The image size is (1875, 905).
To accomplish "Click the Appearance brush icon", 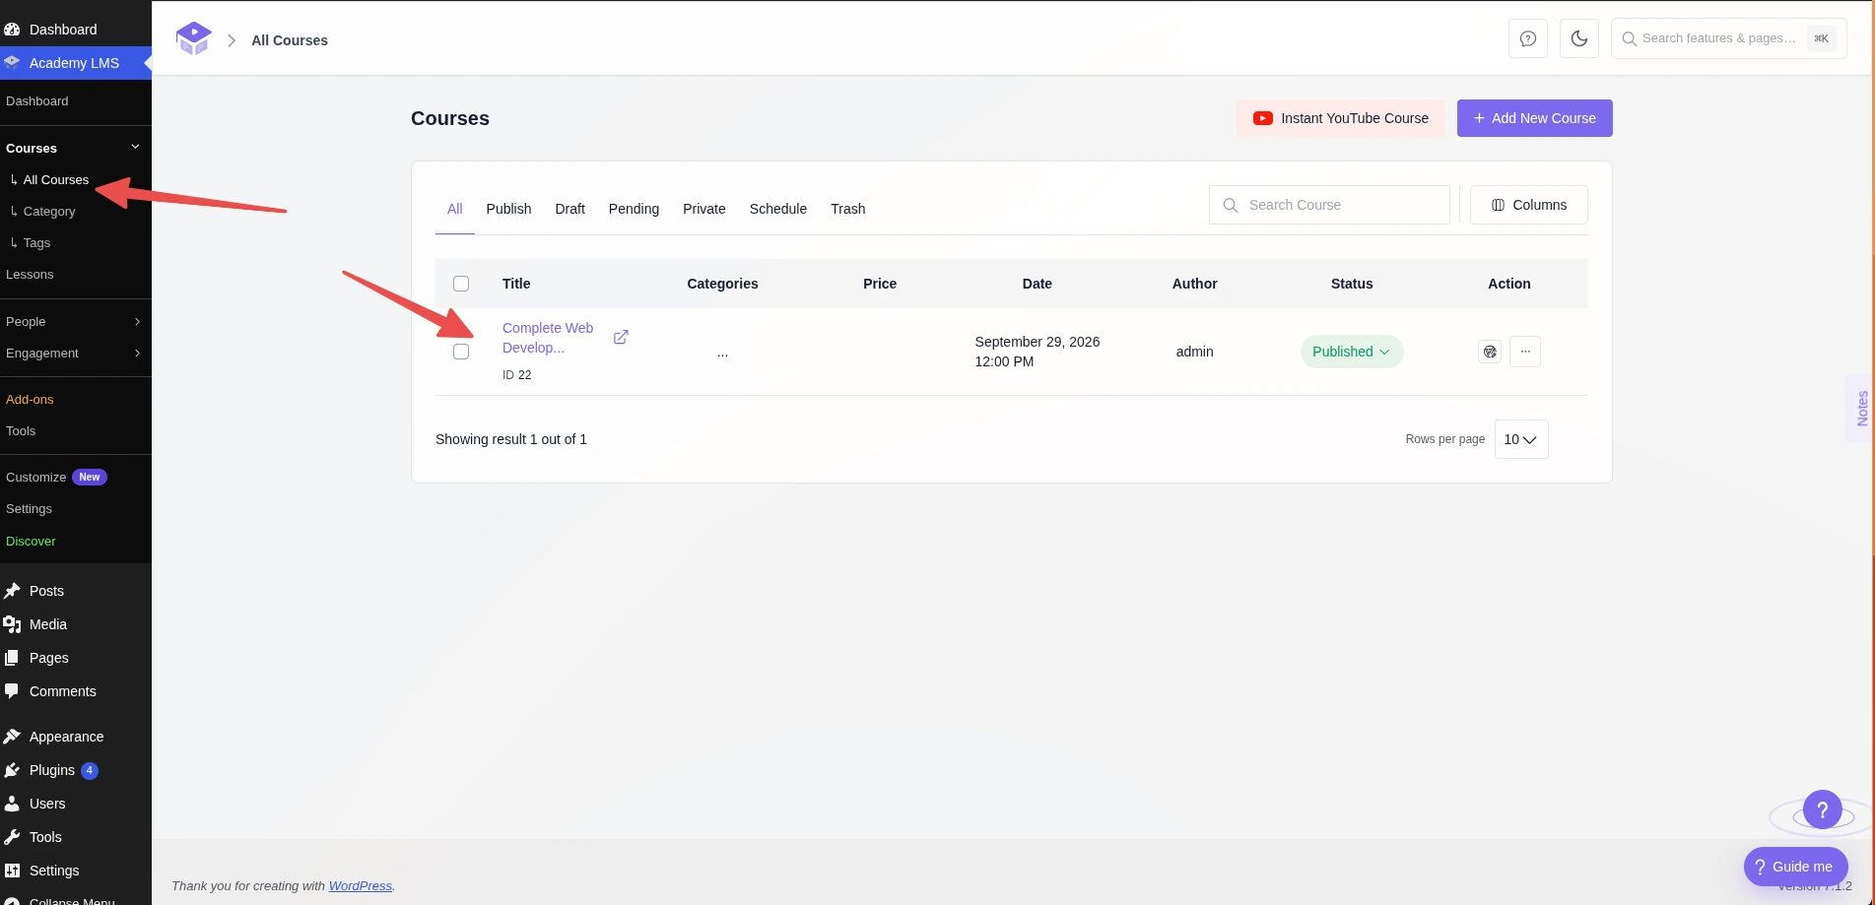I will (12, 737).
